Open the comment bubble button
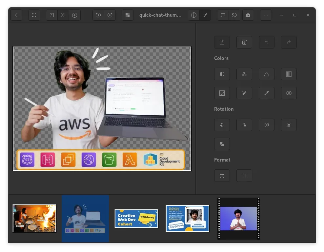This screenshot has height=252, width=324. click(223, 15)
